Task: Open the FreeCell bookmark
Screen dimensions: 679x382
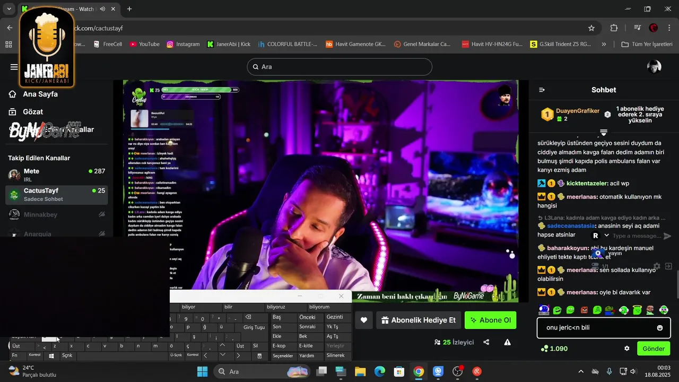Action: (107, 44)
